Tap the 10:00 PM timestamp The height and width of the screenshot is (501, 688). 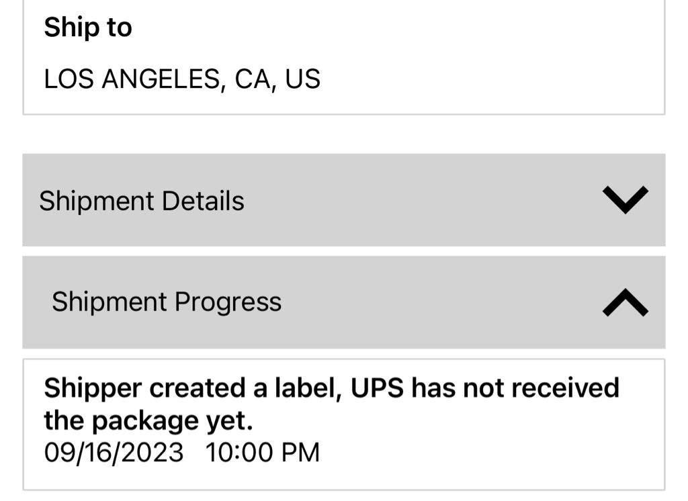pyautogui.click(x=263, y=452)
